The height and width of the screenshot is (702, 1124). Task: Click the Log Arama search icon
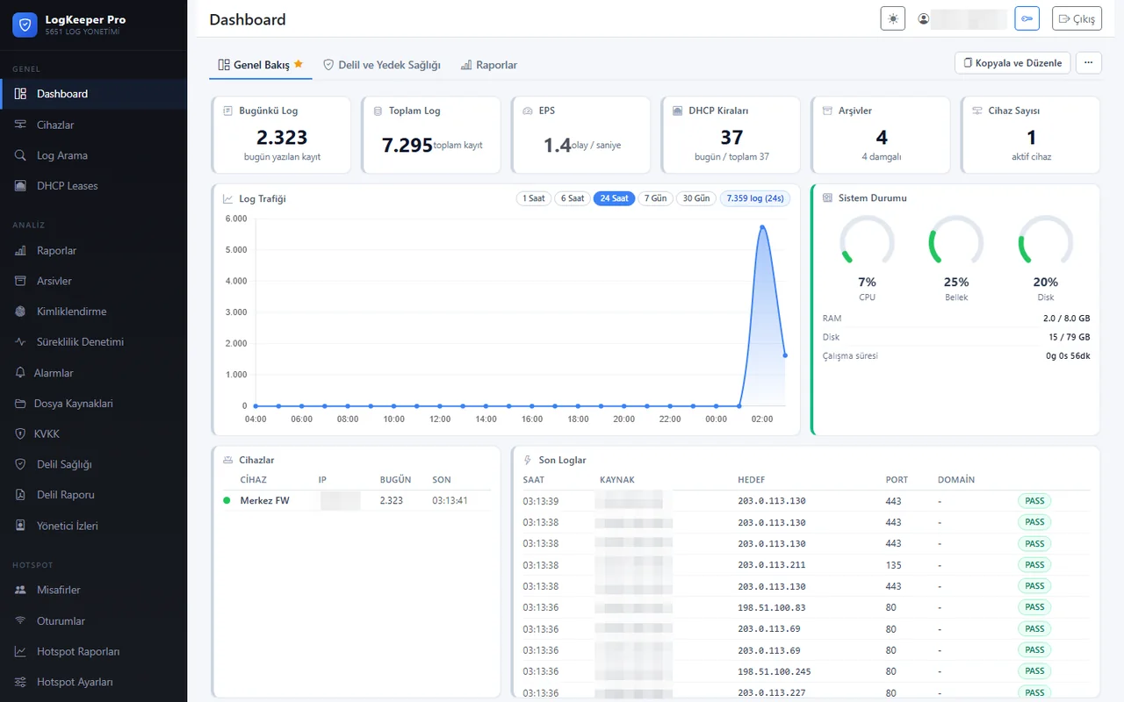[20, 155]
